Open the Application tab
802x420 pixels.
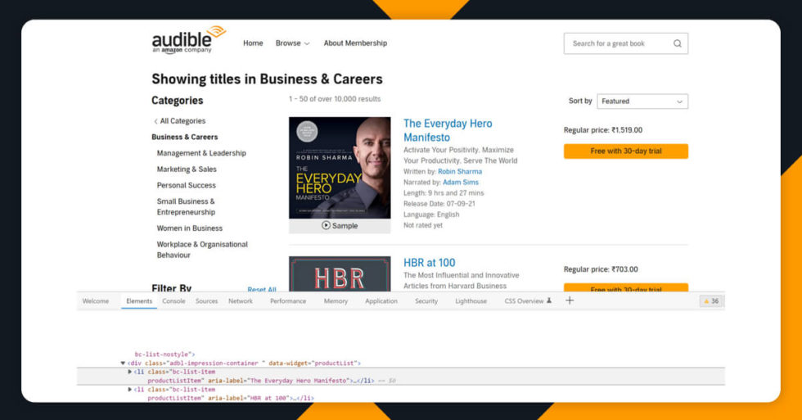(x=381, y=301)
